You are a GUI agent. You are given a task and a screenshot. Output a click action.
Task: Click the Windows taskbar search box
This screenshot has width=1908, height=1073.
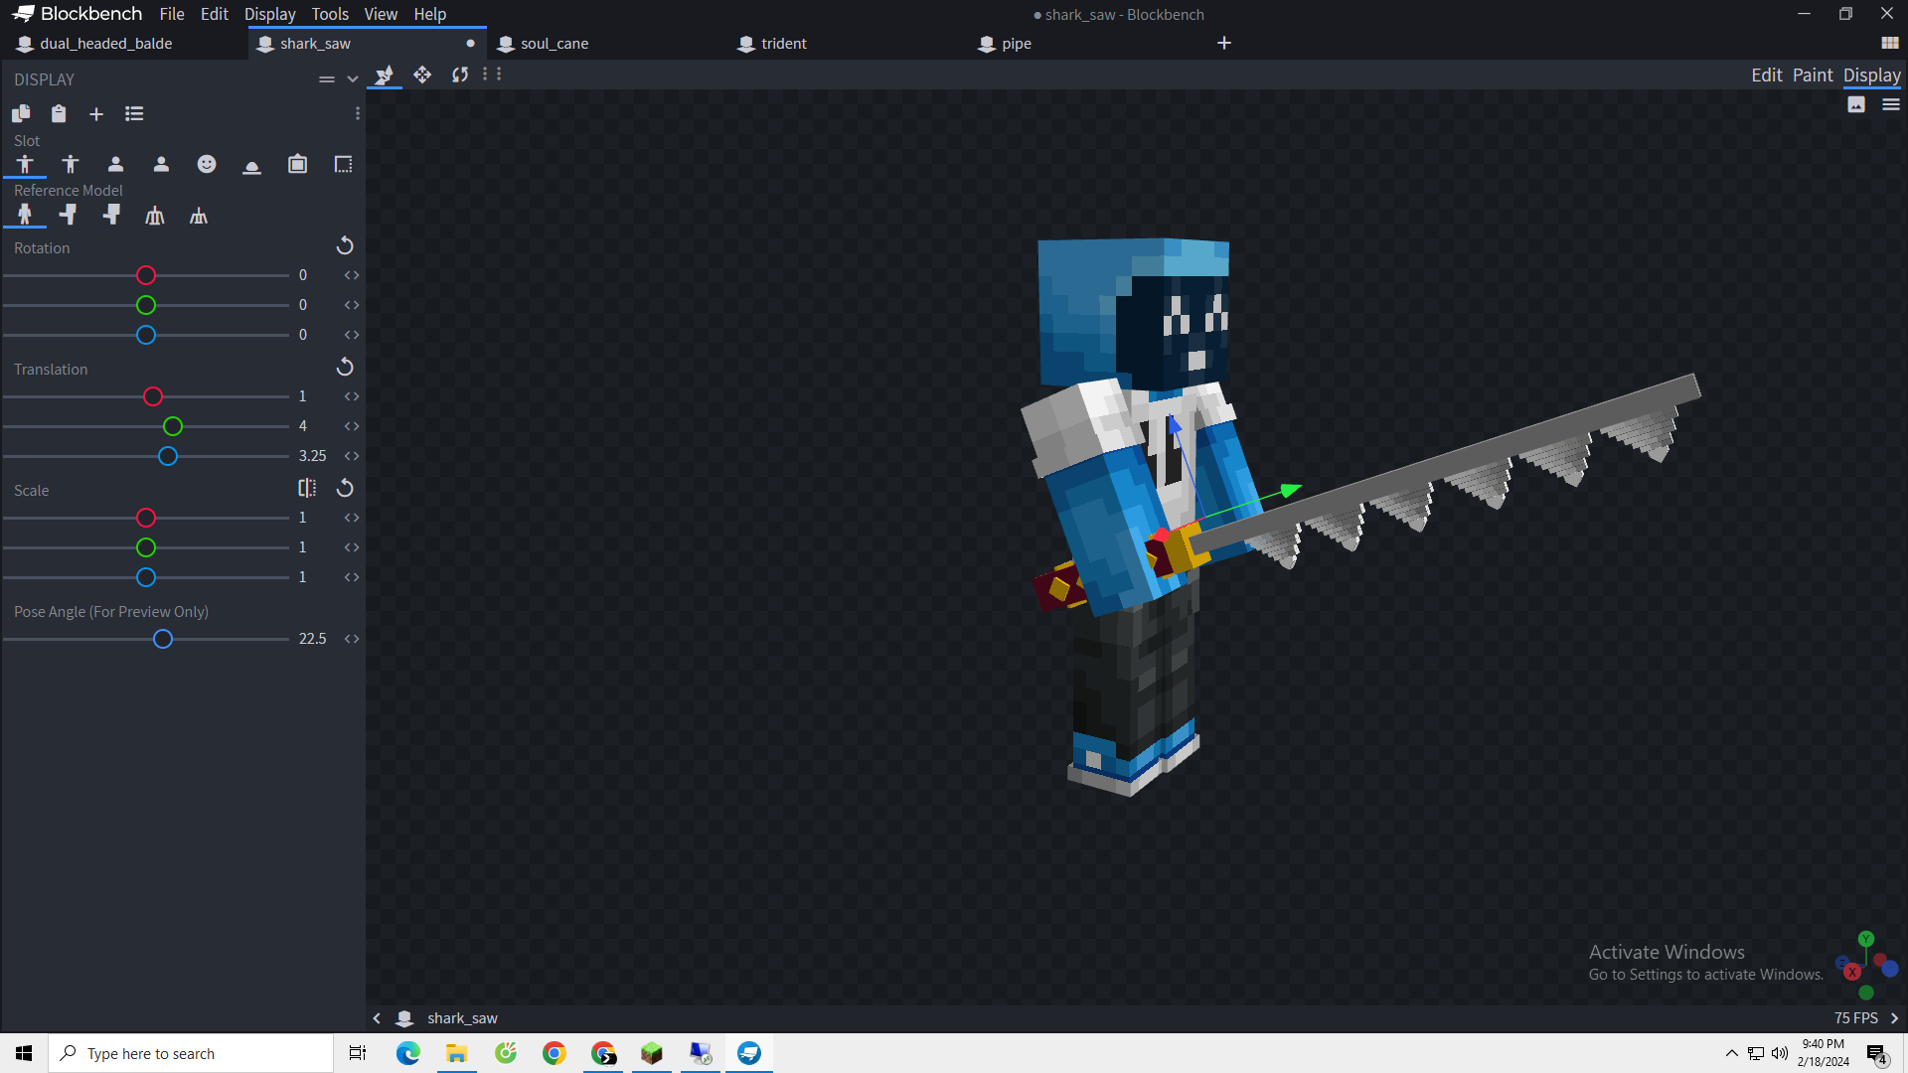coord(191,1053)
